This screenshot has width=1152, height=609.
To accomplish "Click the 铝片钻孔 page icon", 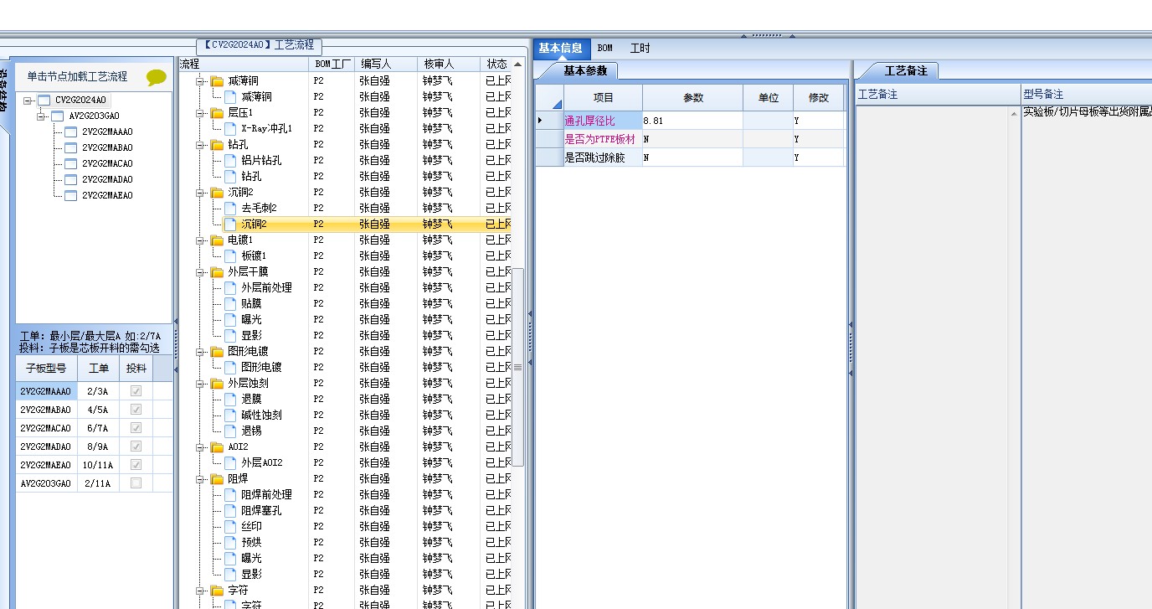I will click(x=230, y=161).
